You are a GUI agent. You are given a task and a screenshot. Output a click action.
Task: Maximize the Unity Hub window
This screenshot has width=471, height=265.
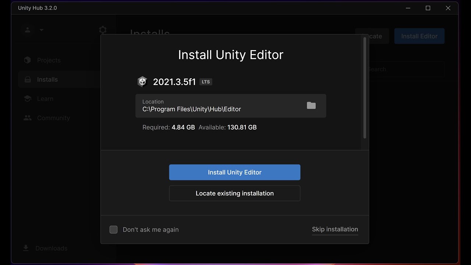point(428,8)
